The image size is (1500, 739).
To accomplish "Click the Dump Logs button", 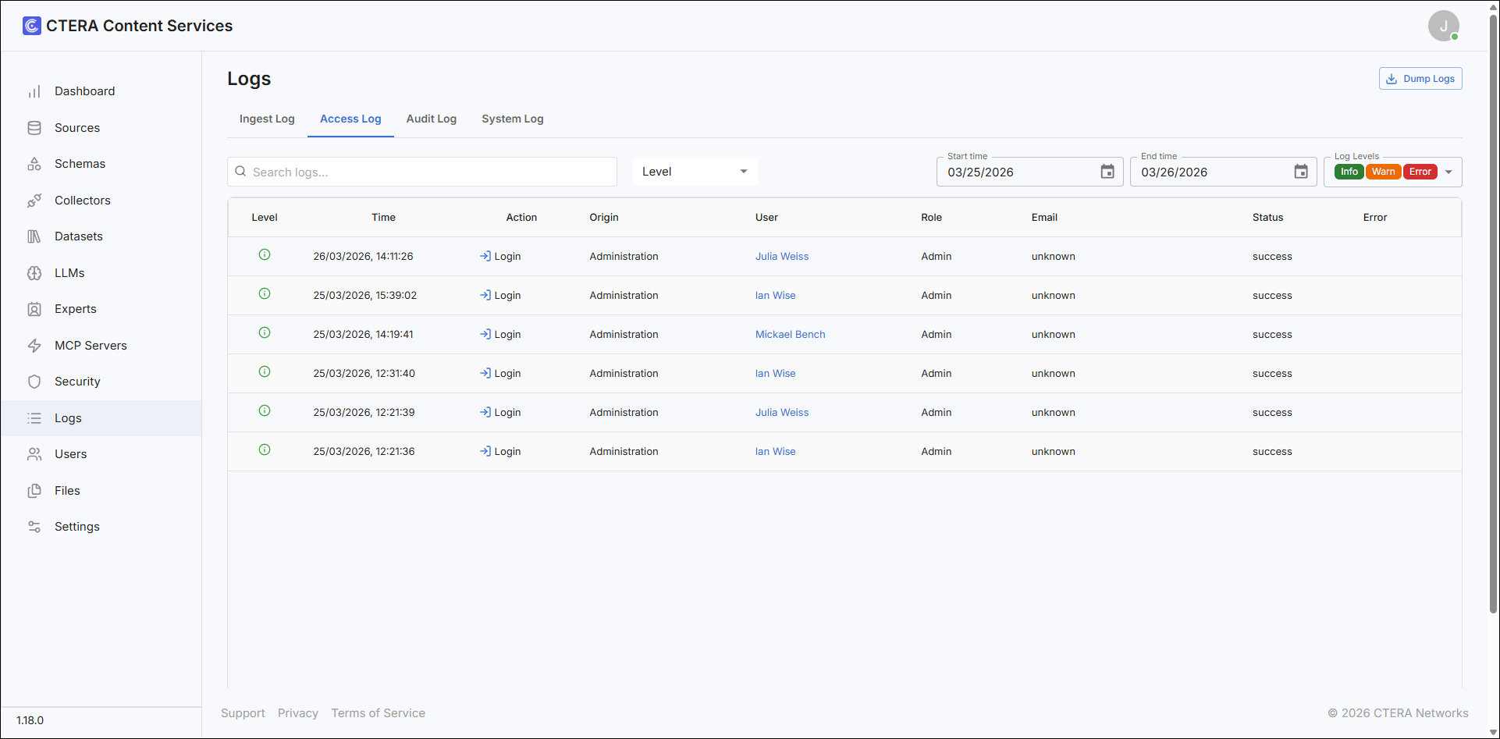I will pos(1420,79).
